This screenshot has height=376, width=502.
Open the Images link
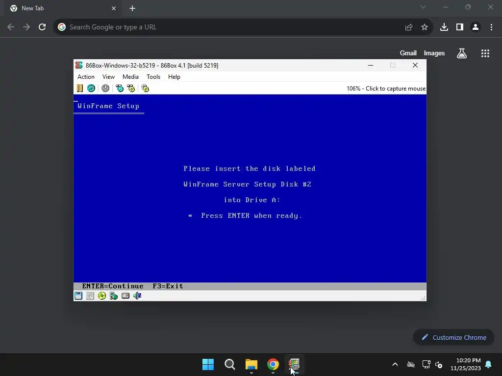434,53
